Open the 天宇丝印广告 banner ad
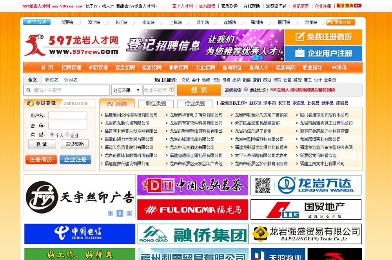 (x=80, y=196)
